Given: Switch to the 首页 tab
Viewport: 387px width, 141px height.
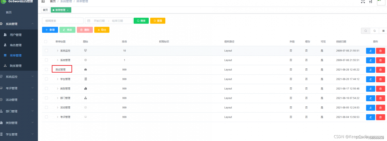Looking at the screenshot, I should [x=45, y=10].
